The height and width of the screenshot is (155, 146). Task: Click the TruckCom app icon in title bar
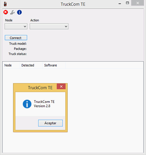point(5,4)
